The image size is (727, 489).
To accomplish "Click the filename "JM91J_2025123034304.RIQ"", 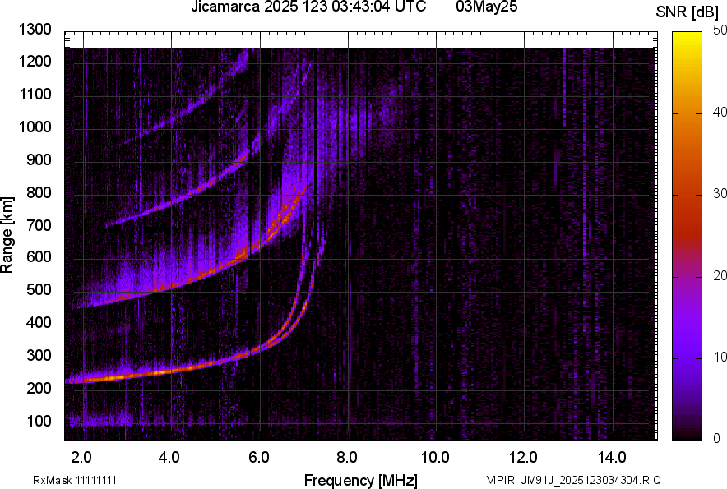I will (591, 480).
